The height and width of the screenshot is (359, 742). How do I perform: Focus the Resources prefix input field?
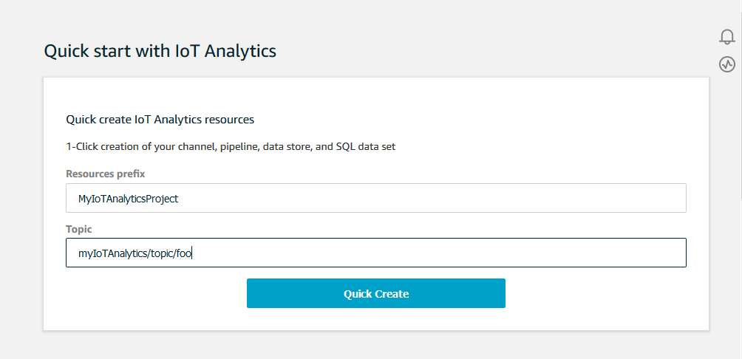[375, 198]
